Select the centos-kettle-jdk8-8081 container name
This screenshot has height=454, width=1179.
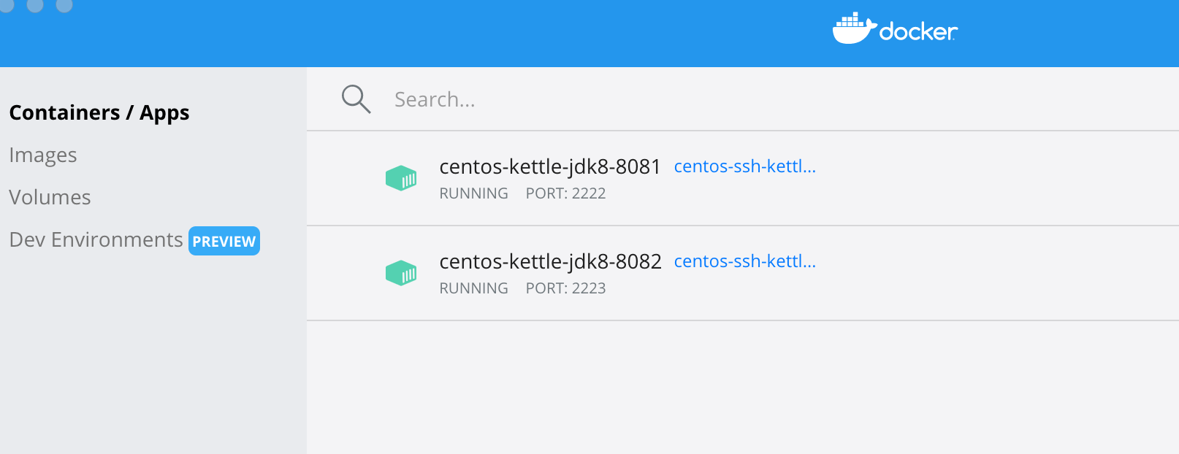point(549,167)
